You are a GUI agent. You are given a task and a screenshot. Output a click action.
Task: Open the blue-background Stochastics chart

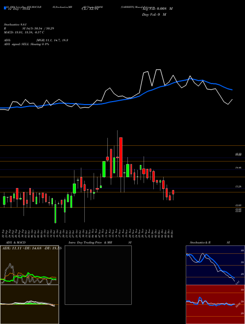[215, 265]
